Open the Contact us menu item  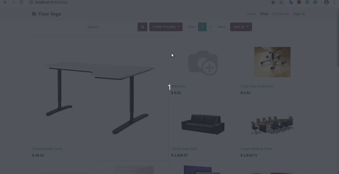[x=280, y=14]
